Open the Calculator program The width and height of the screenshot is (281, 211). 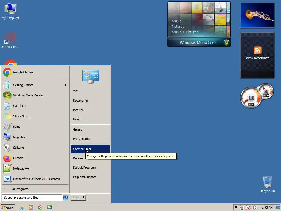coord(35,106)
